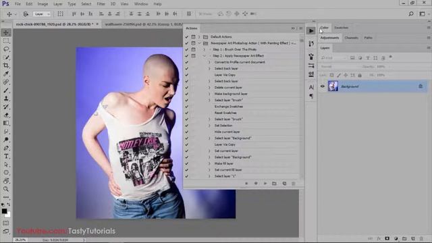Image resolution: width=432 pixels, height=243 pixels.
Task: Open the Auto-Select Layer dropdown in options bar
Action: (x=42, y=14)
